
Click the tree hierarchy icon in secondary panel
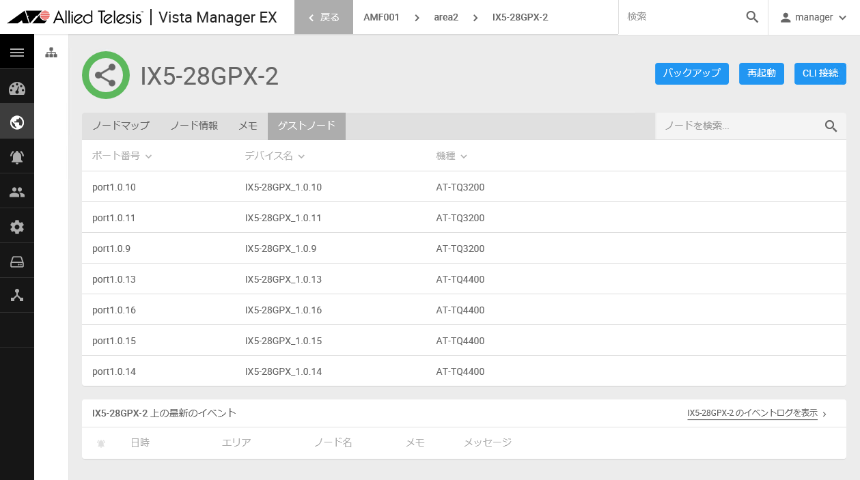[51, 53]
